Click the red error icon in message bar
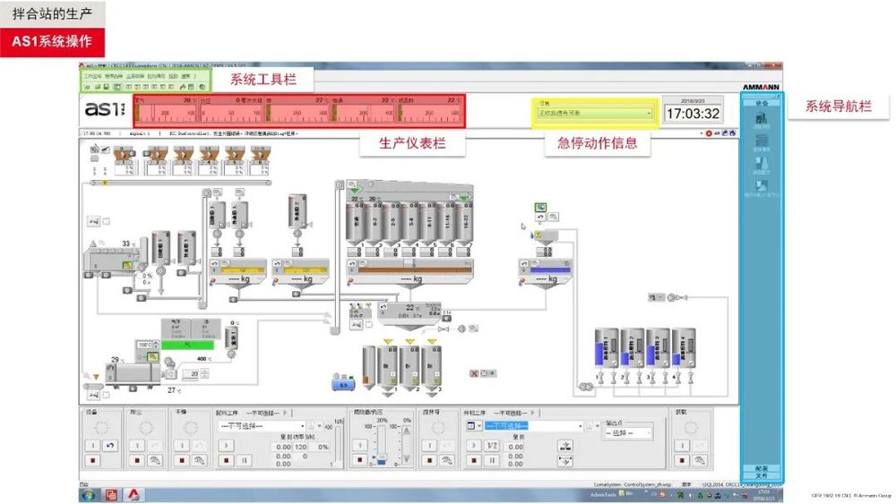The height and width of the screenshot is (504, 896). pyautogui.click(x=709, y=133)
